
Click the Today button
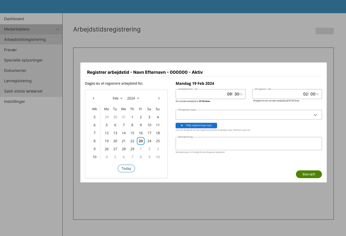pos(126,169)
